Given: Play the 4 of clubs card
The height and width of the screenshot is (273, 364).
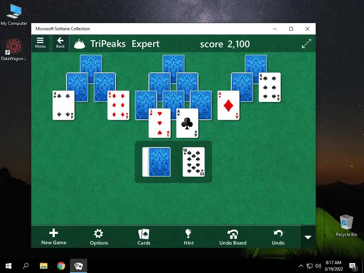Looking at the screenshot, I should (x=63, y=105).
